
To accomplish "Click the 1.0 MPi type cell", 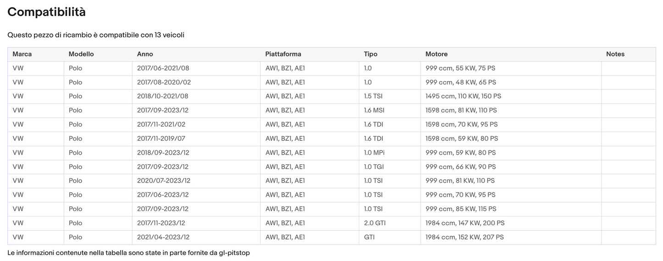I will 375,153.
